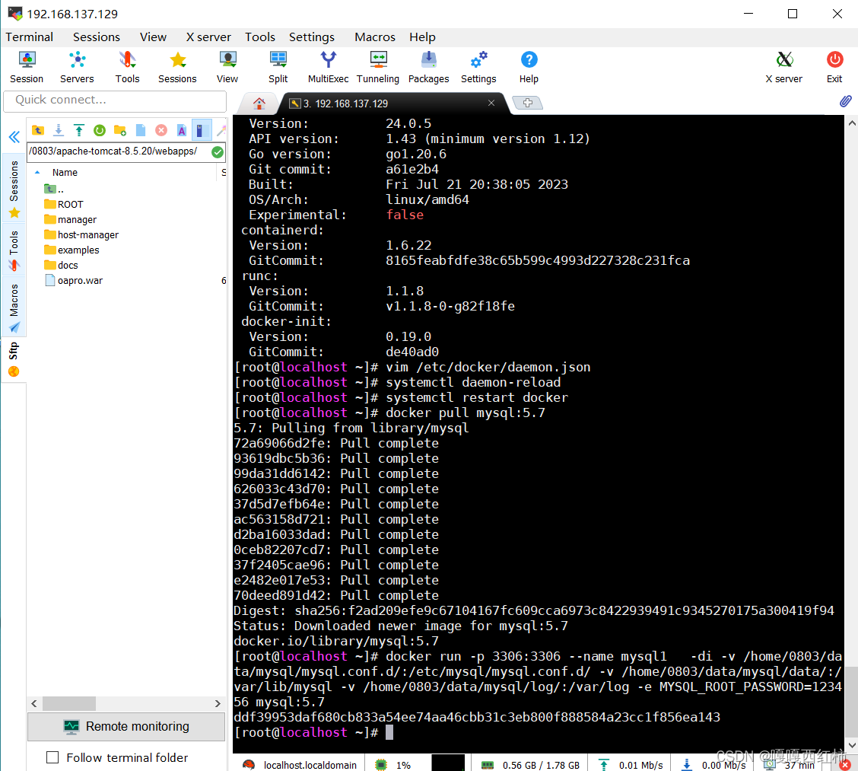Open the Settings menu in menu bar
Viewport: 858px width, 771px height.
pos(311,37)
